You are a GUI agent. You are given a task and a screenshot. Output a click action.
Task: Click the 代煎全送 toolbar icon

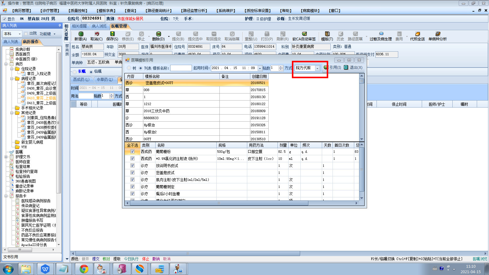[x=417, y=34]
